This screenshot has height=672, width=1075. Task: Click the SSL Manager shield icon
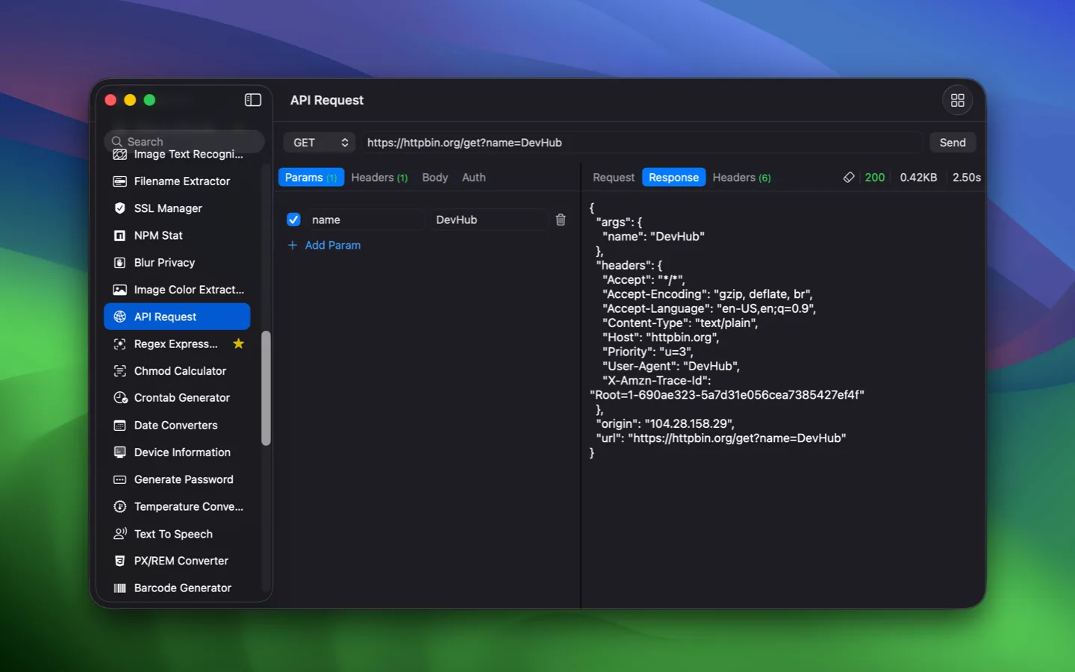tap(119, 208)
